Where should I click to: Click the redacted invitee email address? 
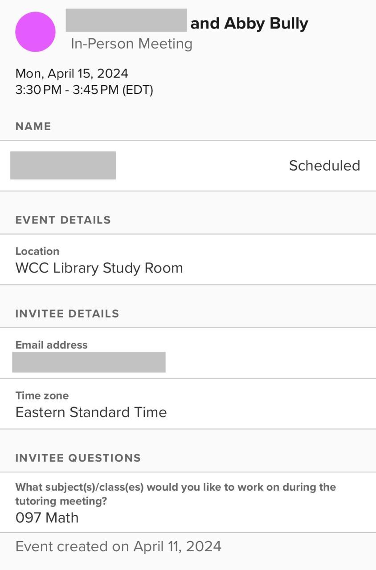tap(89, 362)
